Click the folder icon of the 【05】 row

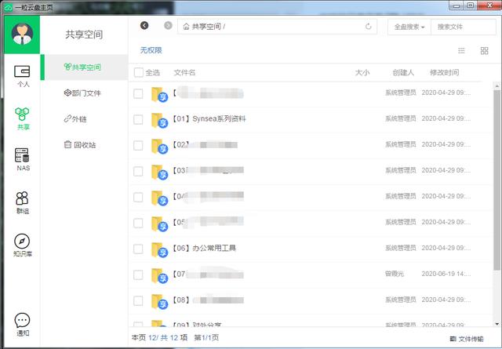(159, 224)
